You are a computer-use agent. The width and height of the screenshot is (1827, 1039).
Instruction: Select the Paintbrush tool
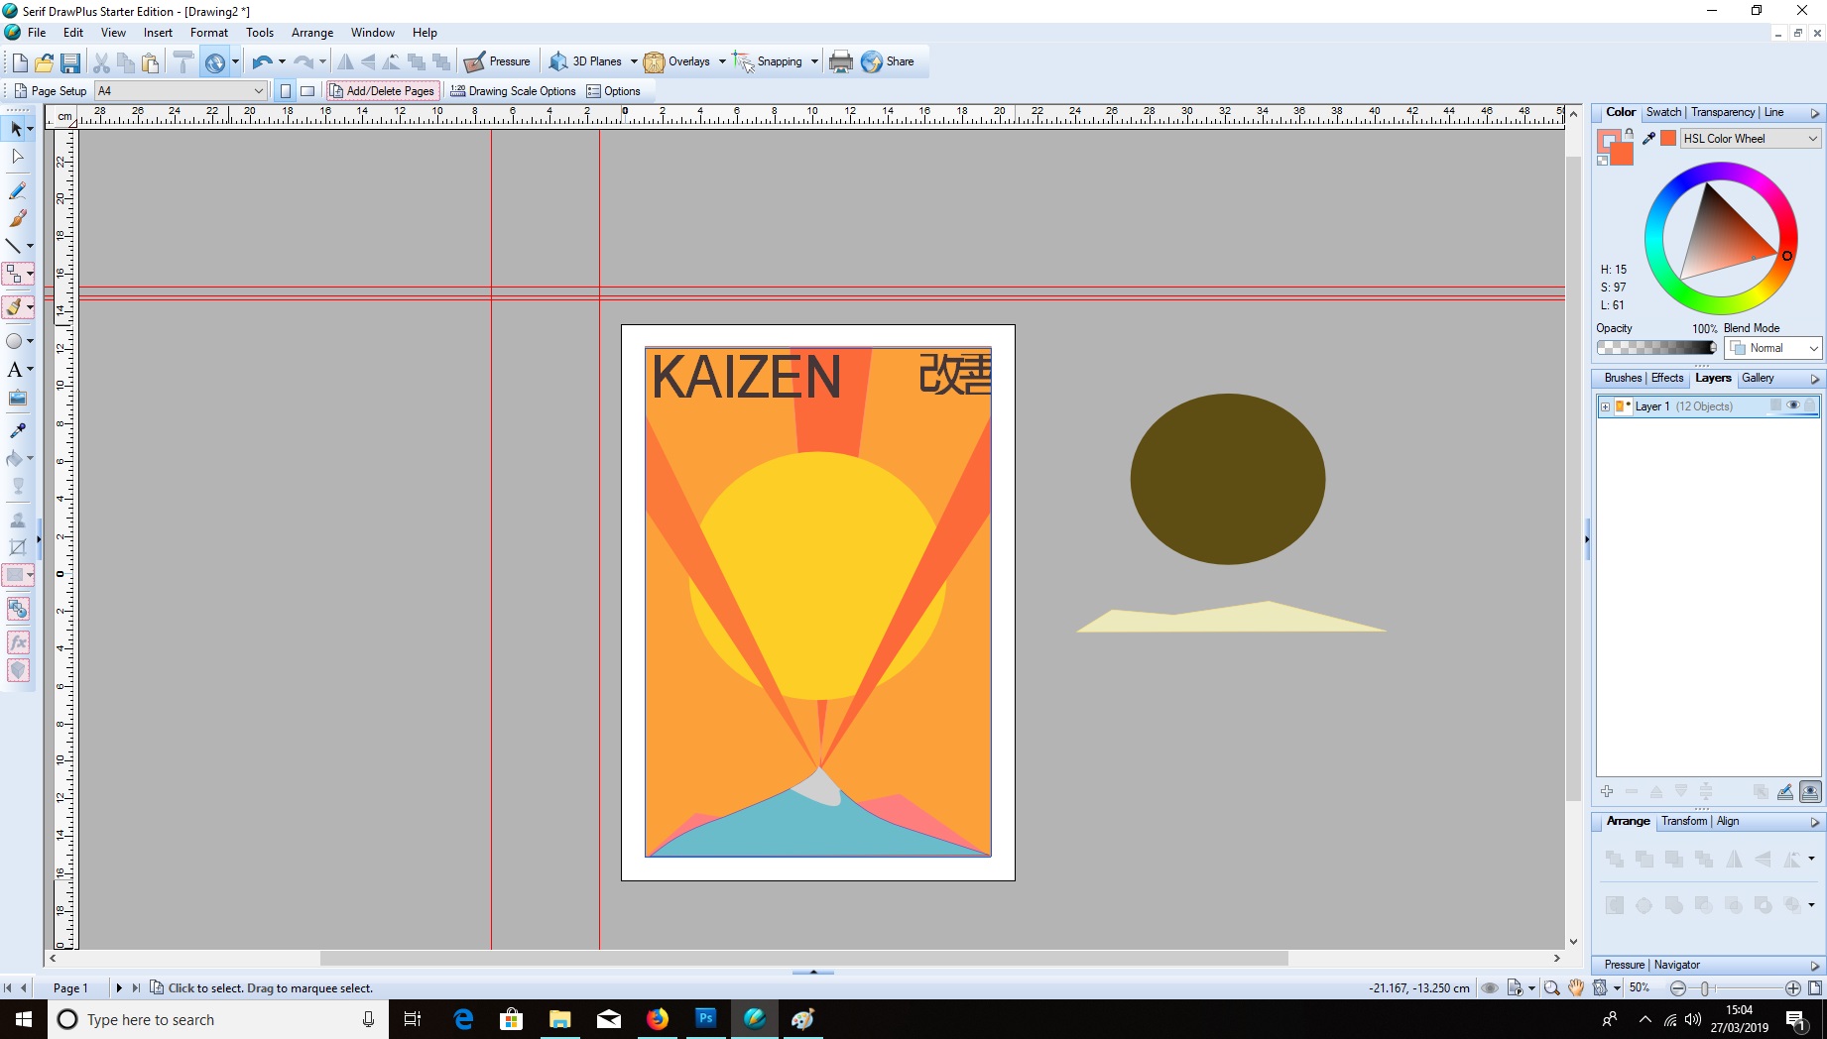pos(17,218)
